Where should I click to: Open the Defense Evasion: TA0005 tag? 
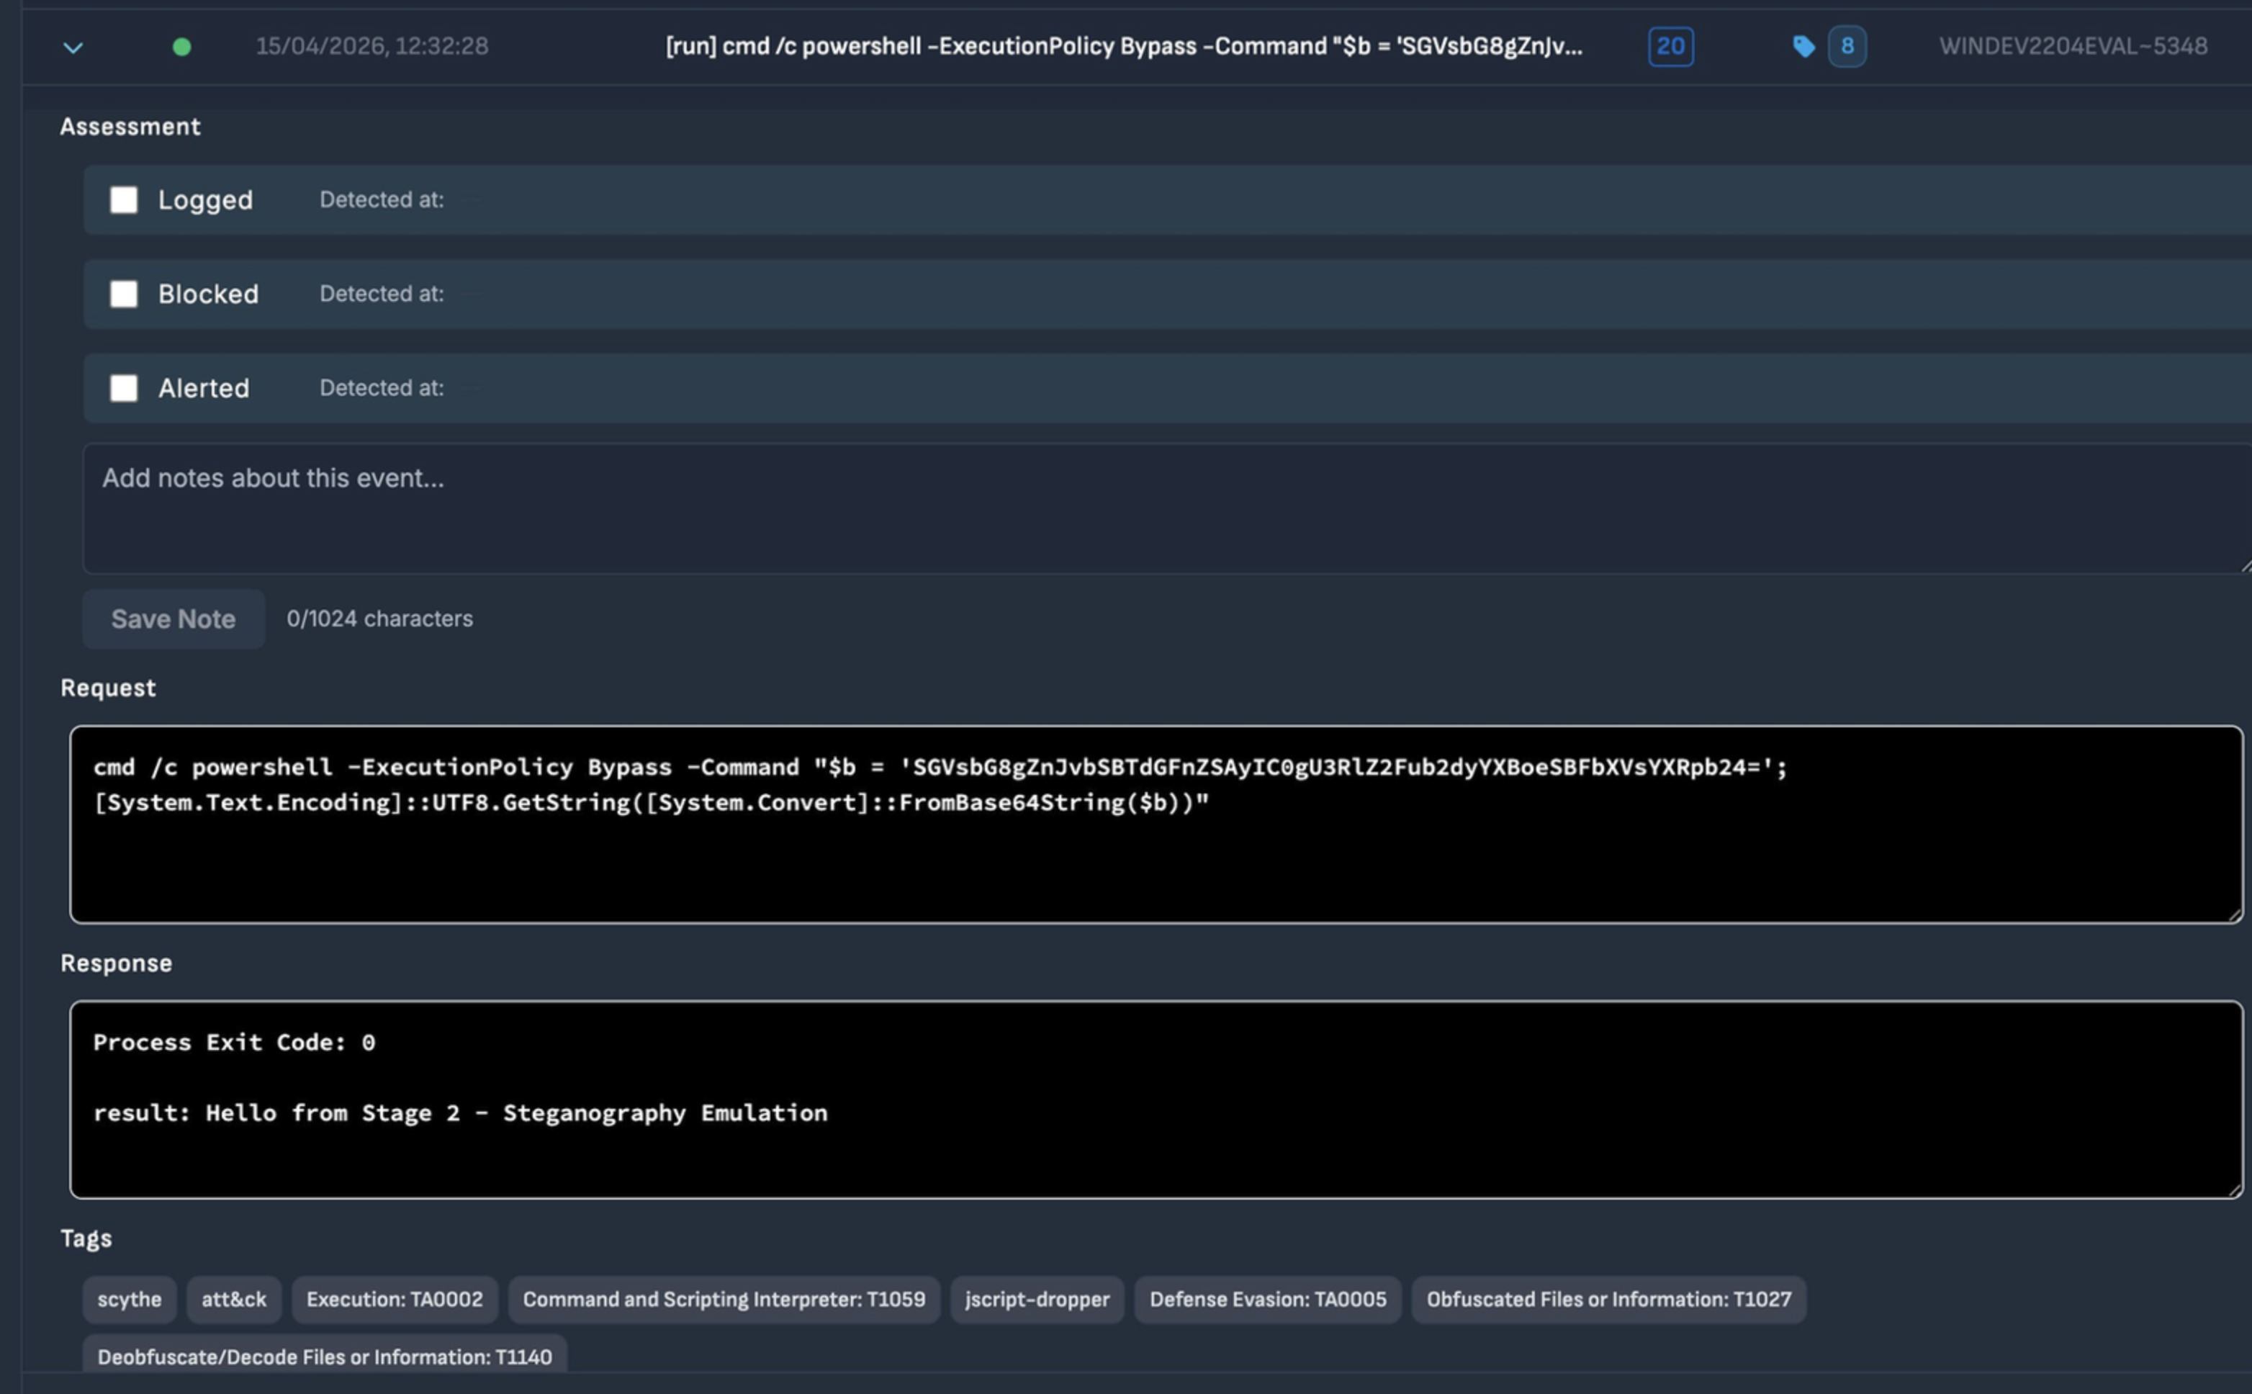click(x=1268, y=1299)
